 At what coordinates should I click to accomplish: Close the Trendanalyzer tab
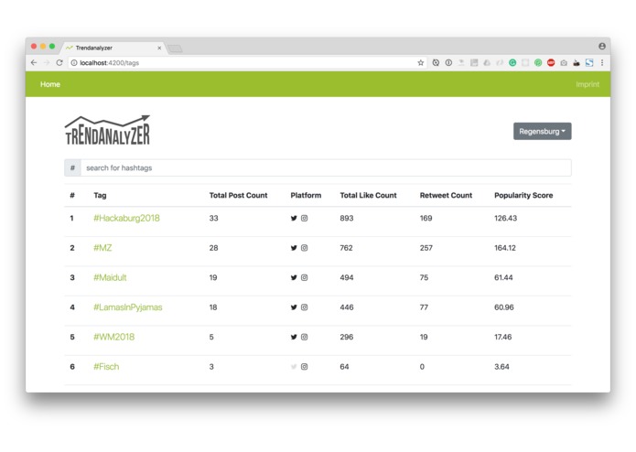[159, 48]
